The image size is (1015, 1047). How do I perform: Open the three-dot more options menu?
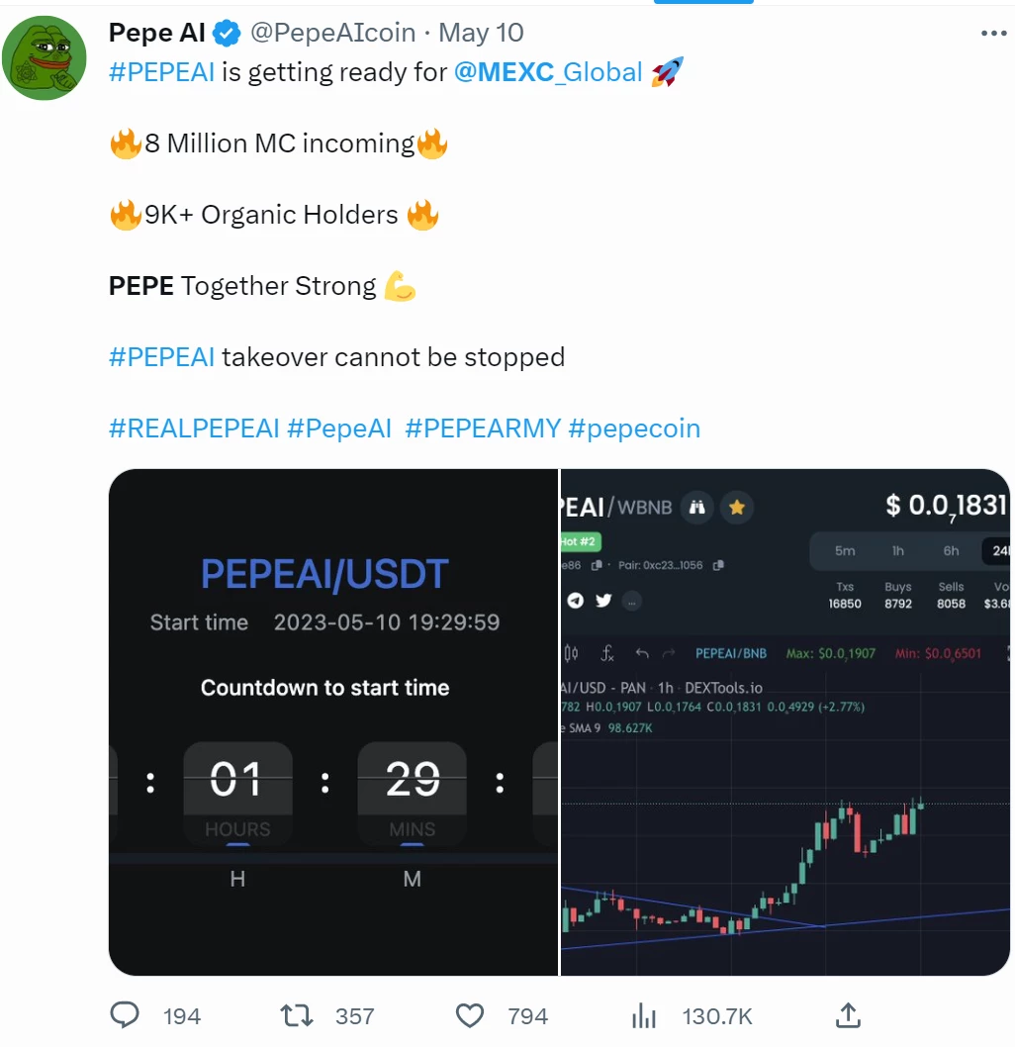993,33
